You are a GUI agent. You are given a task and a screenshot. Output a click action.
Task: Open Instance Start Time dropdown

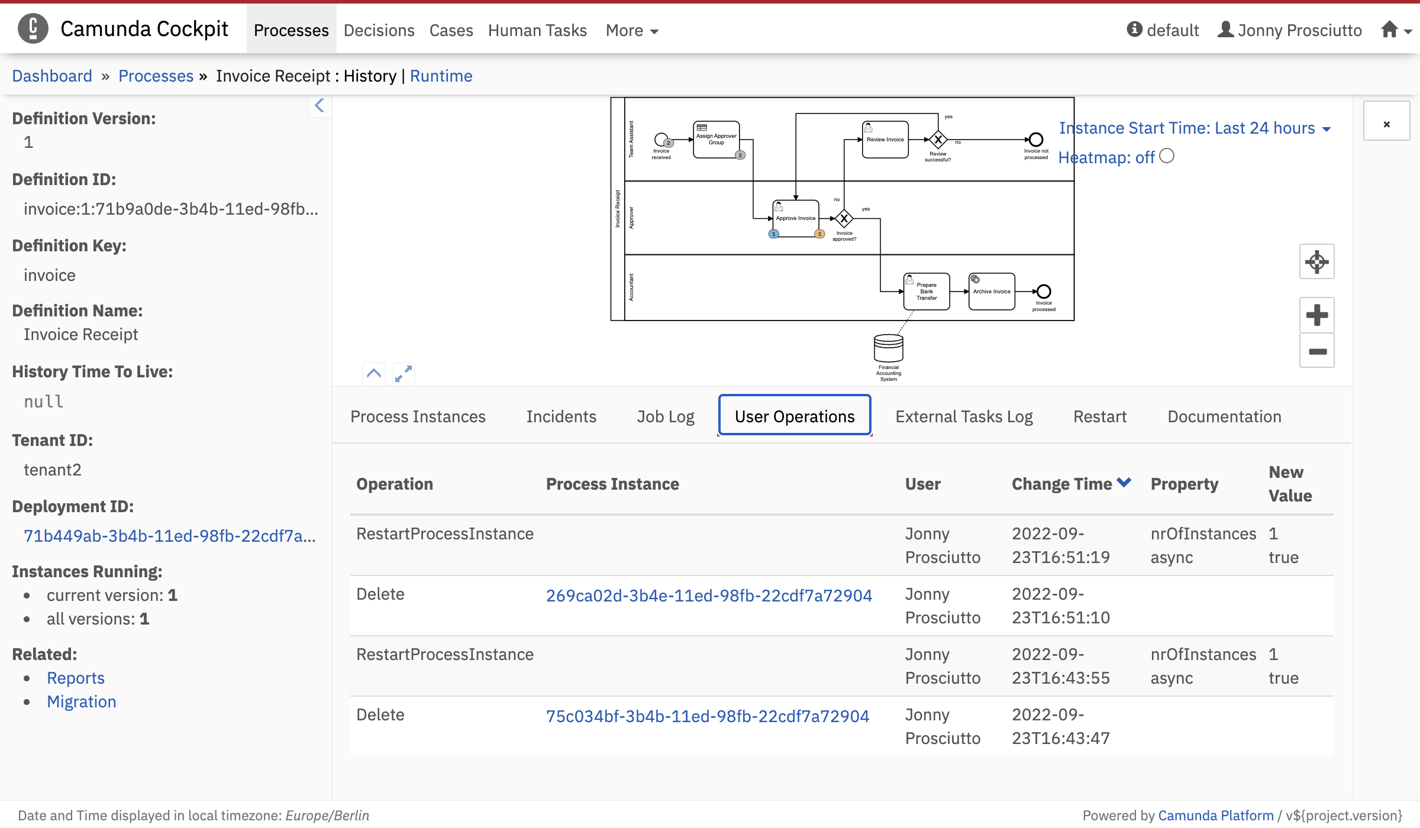coord(1195,128)
